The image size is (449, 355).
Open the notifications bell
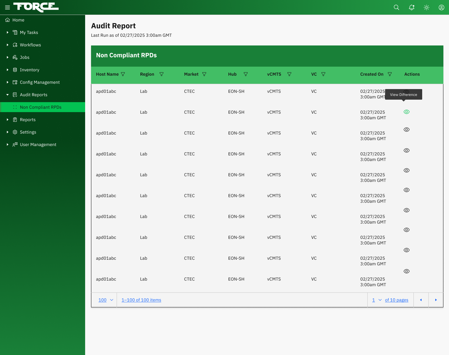coord(412,7)
